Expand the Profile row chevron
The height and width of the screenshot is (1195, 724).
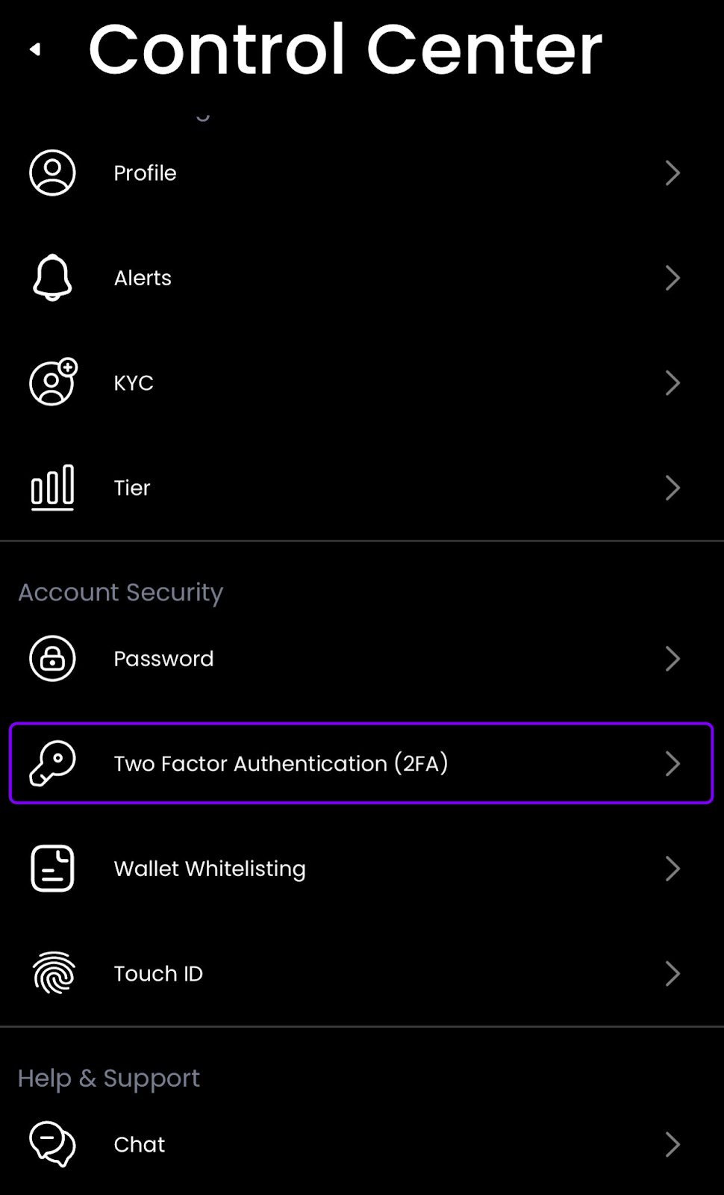(x=672, y=173)
